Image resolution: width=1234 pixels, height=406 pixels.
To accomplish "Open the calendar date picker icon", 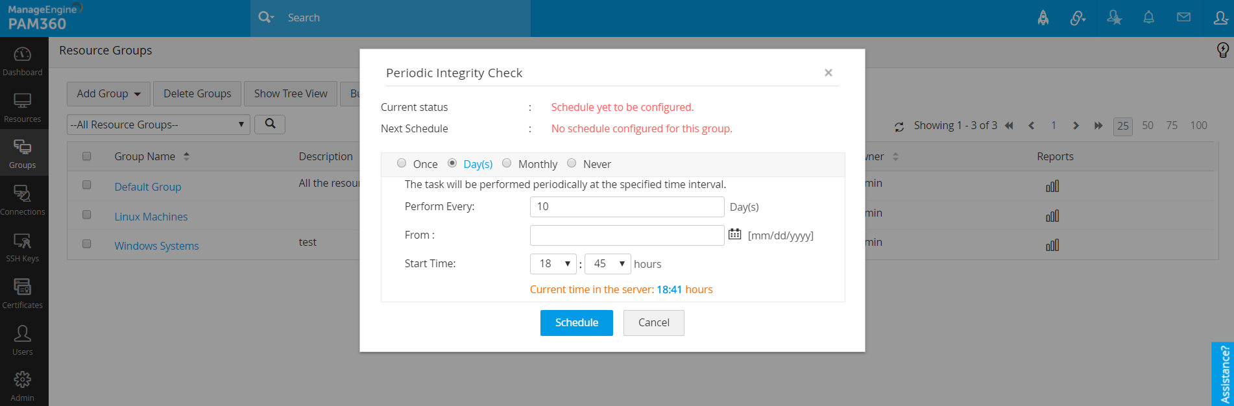I will 734,234.
